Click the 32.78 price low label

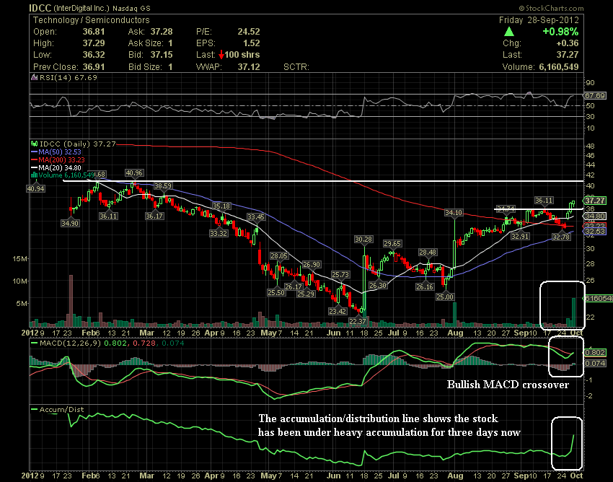[x=561, y=237]
